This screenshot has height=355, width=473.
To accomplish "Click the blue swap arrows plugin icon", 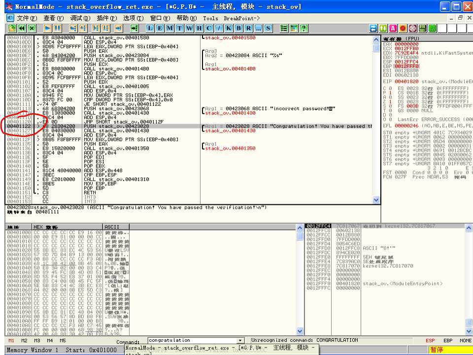I will (x=373, y=29).
